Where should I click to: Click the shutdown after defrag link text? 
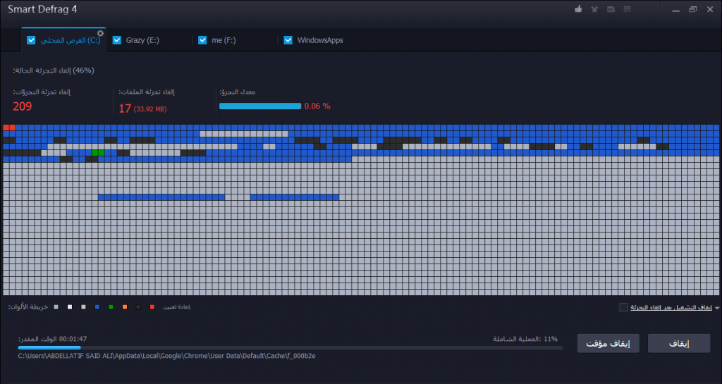tap(671, 307)
